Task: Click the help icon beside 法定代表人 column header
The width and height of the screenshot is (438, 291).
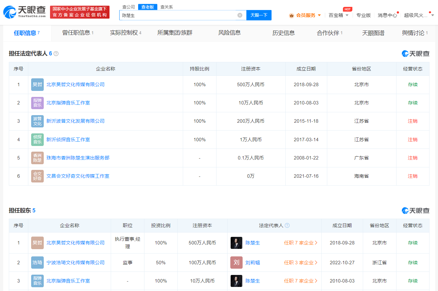Action: coord(287,226)
